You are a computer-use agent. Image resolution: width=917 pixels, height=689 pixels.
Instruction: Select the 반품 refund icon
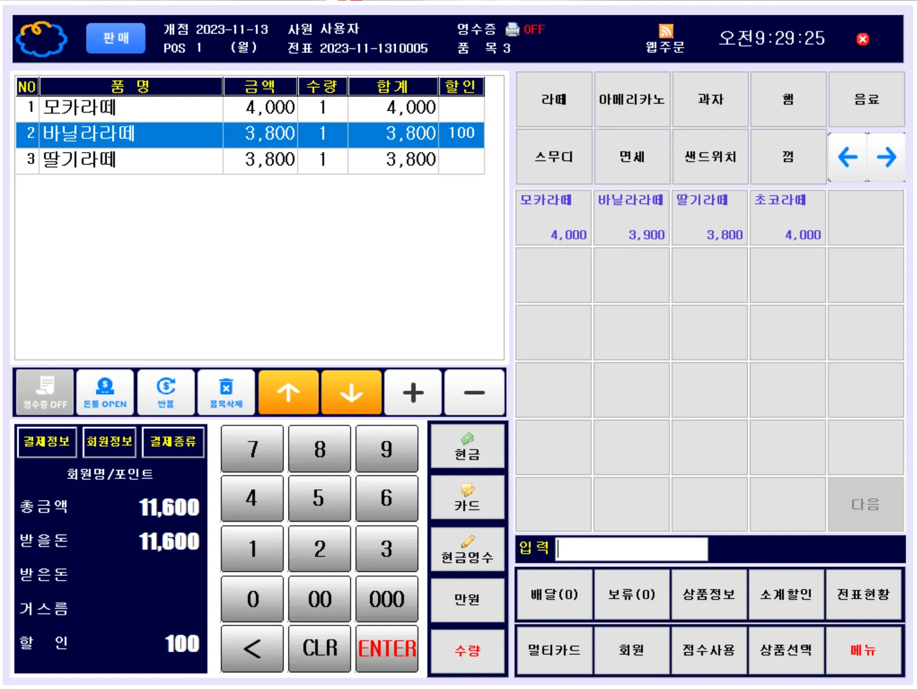tap(166, 392)
